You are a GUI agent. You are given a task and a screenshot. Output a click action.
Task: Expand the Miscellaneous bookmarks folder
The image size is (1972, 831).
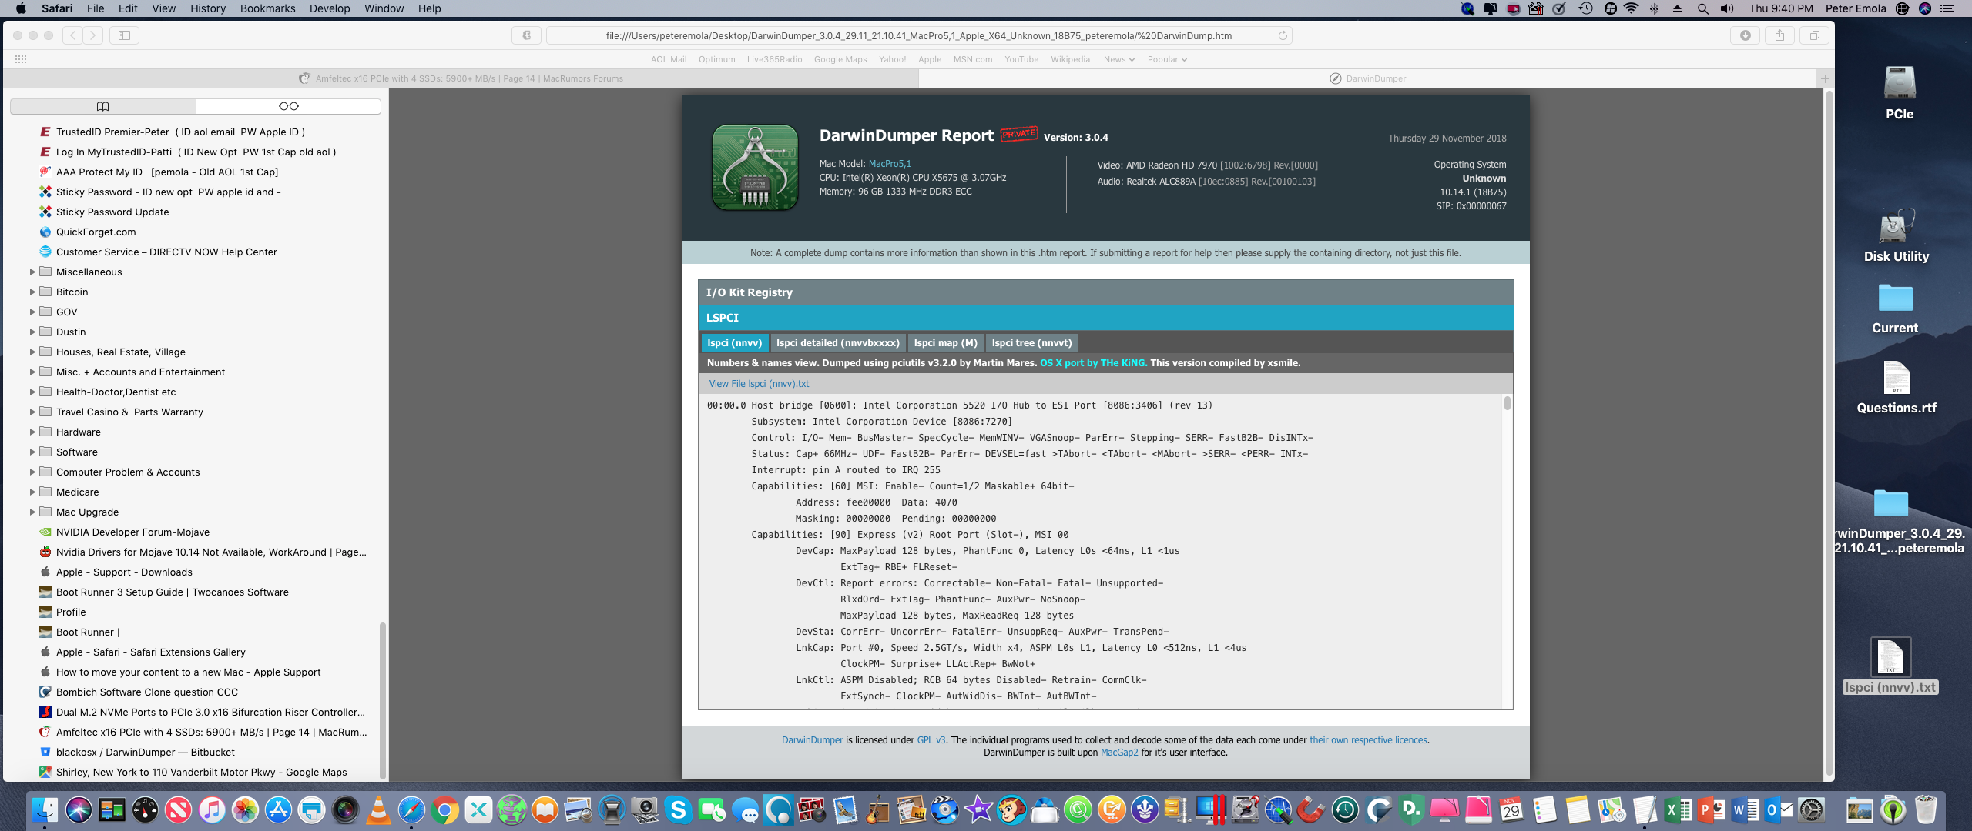coord(32,272)
